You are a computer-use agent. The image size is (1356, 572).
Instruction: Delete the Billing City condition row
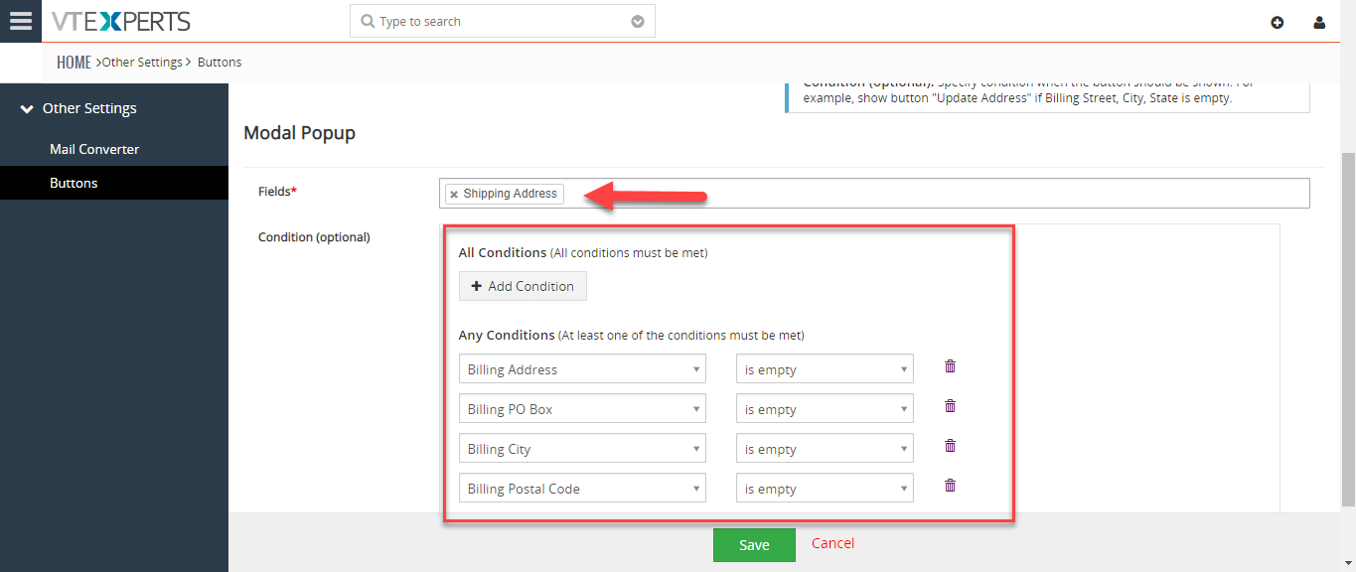[950, 446]
